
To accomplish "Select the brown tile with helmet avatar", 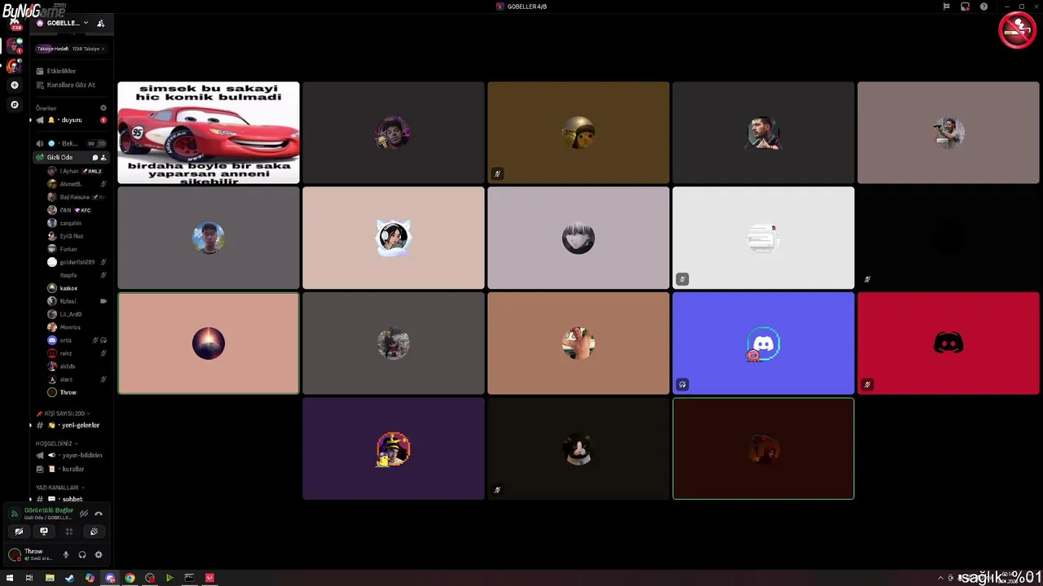I will pyautogui.click(x=579, y=133).
